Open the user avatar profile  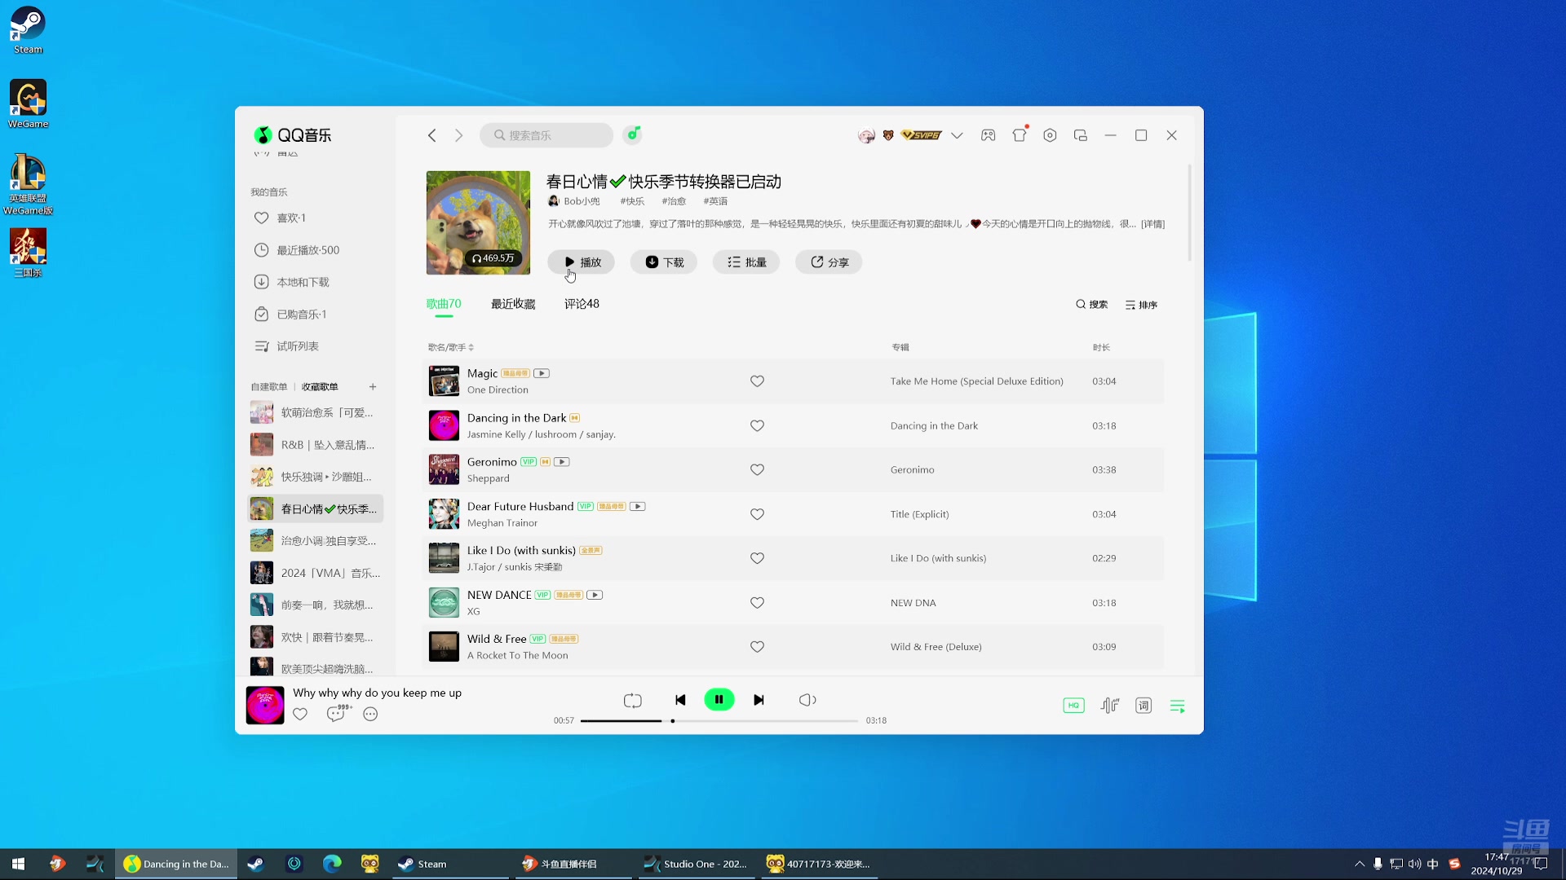click(866, 135)
